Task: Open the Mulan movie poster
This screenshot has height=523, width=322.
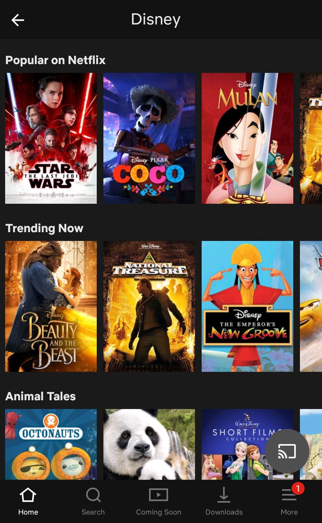Action: 247,138
